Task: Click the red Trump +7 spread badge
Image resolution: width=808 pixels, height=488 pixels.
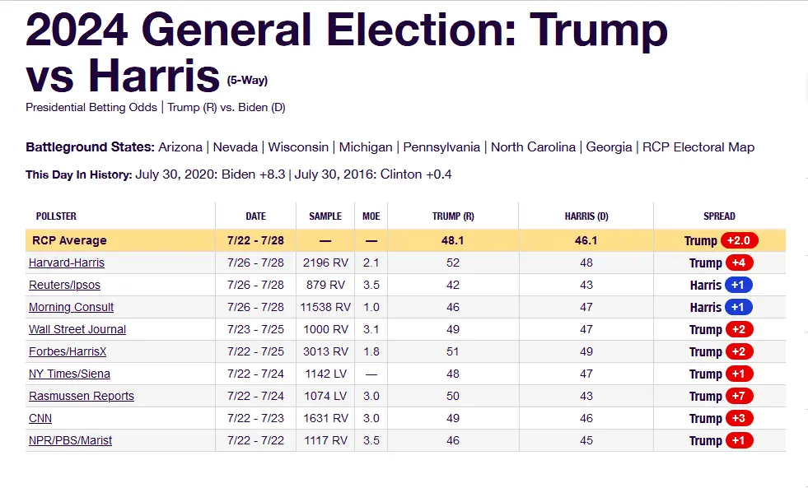Action: (x=740, y=397)
